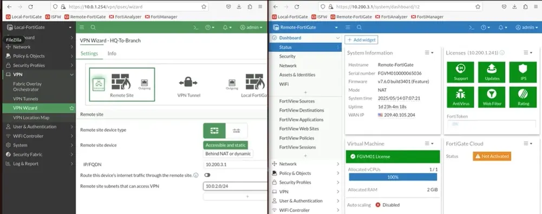Image resolution: width=542 pixels, height=214 pixels.
Task: Collapse the VPN menu in left sidebar
Action: click(x=71, y=75)
